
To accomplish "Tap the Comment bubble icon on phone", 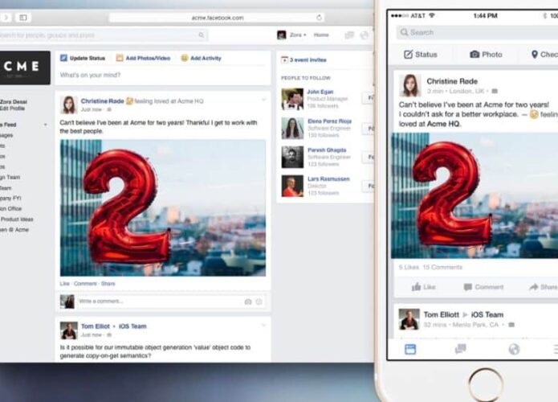I will (x=468, y=287).
